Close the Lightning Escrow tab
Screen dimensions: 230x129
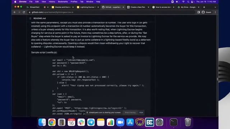pos(98,7)
